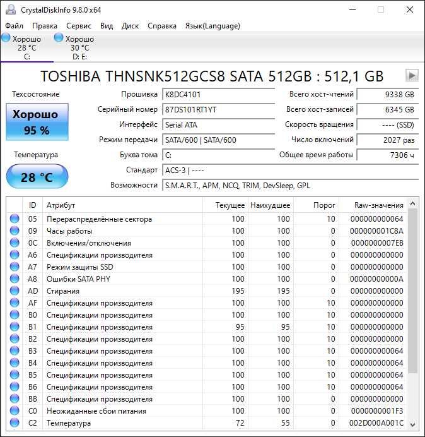Image resolution: width=425 pixels, height=437 pixels.
Task: Select the Режим защиты SSD row
Action: [207, 266]
